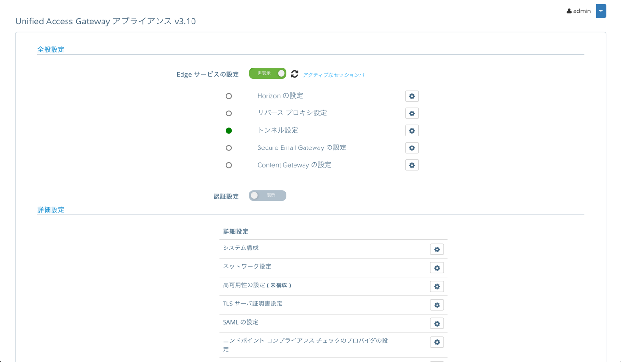Click the リバース プロキシ設定 status circle
Image resolution: width=621 pixels, height=362 pixels.
(x=229, y=113)
